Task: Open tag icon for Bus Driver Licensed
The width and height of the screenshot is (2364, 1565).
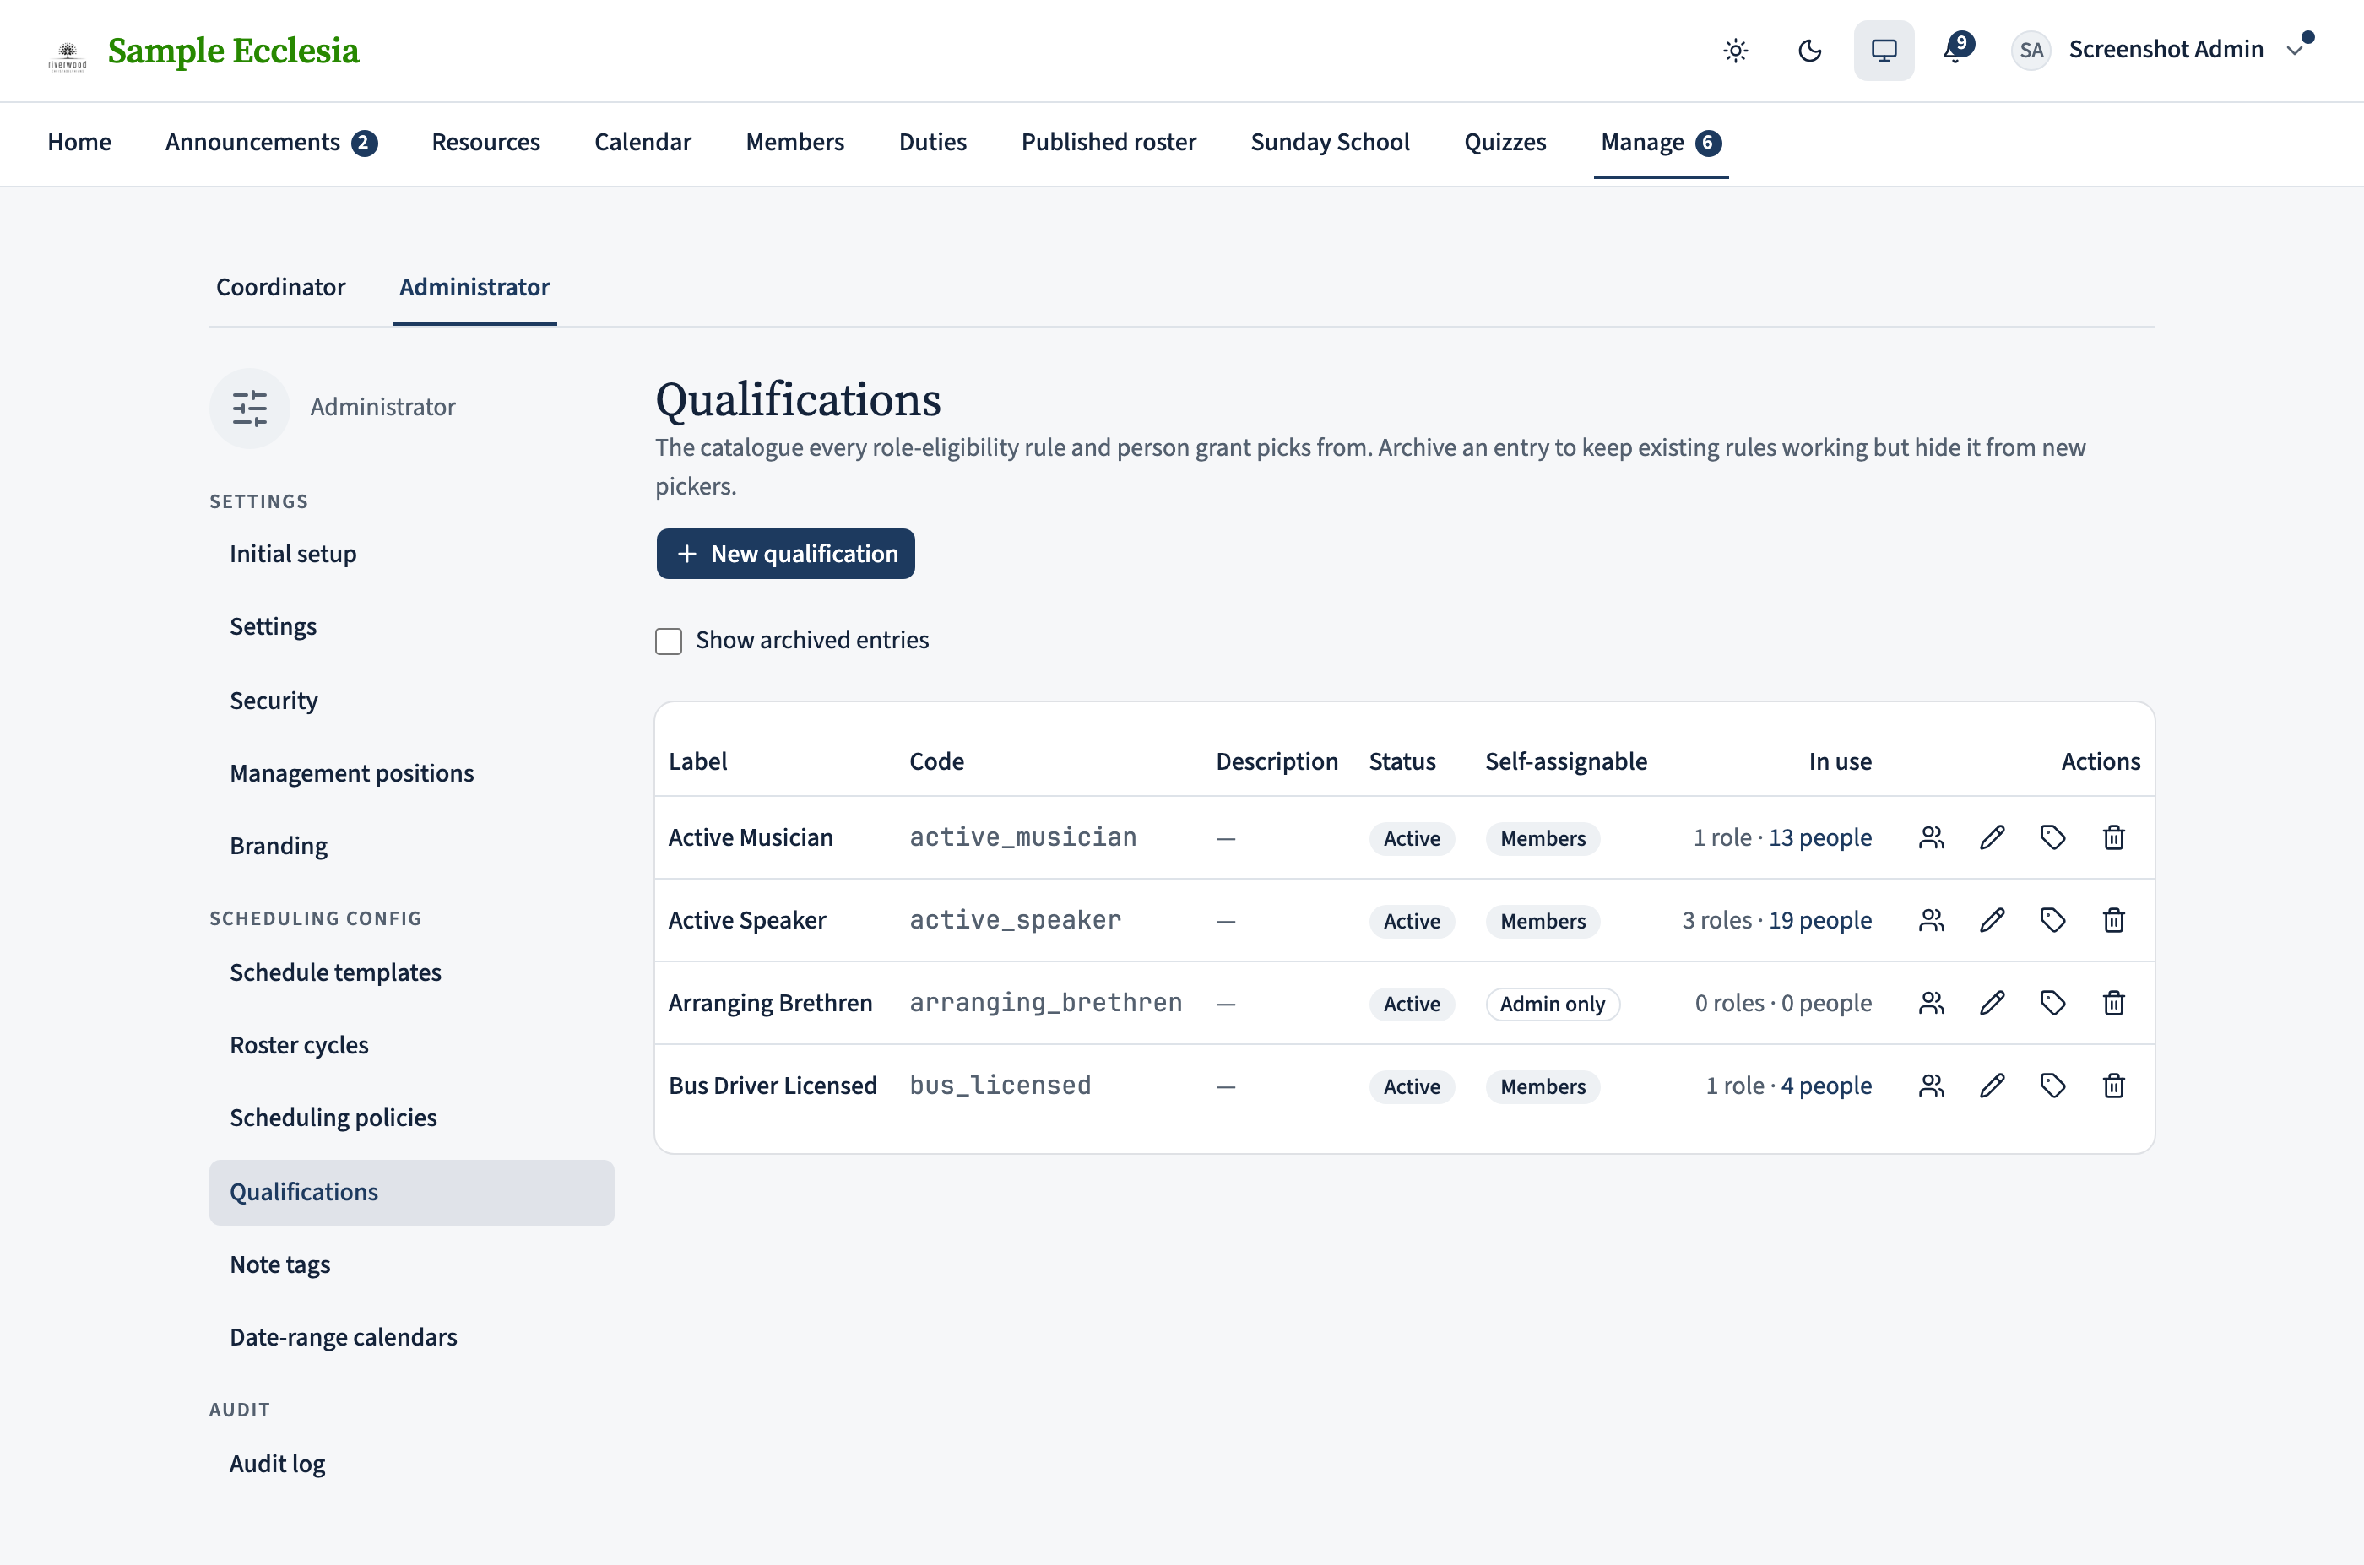Action: (2052, 1086)
